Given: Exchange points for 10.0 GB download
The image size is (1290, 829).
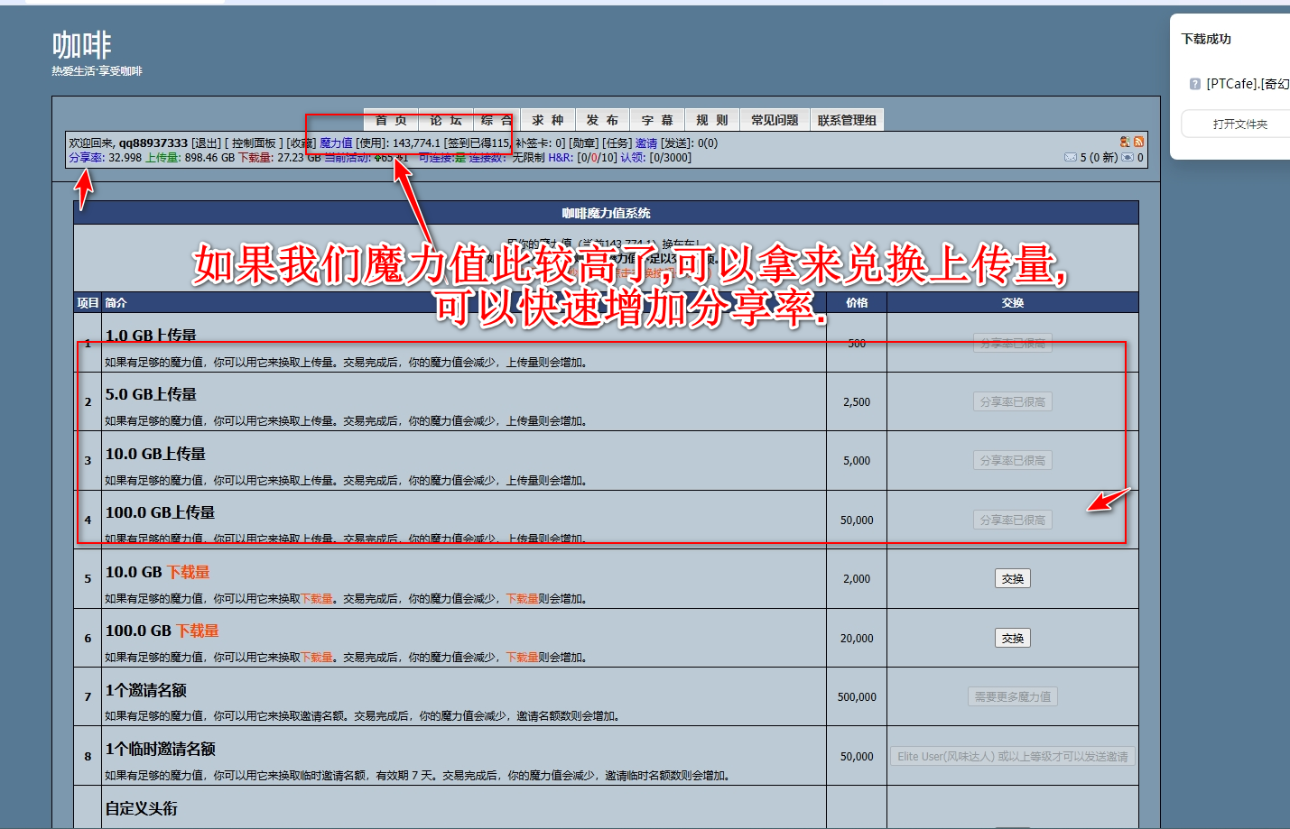Looking at the screenshot, I should point(1012,579).
